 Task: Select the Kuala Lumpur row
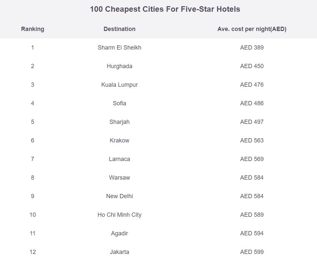pyautogui.click(x=158, y=85)
